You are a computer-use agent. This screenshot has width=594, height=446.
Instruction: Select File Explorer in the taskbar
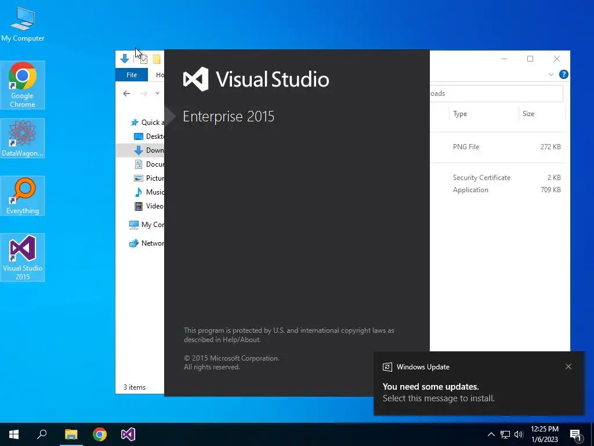pyautogui.click(x=71, y=434)
